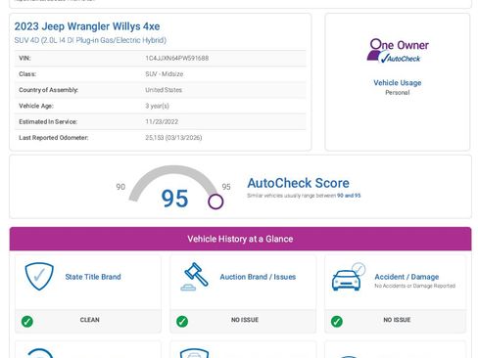The image size is (478, 358).
Task: Click NO ISSUE under Auction Brand / Issues
Action: [x=245, y=320]
